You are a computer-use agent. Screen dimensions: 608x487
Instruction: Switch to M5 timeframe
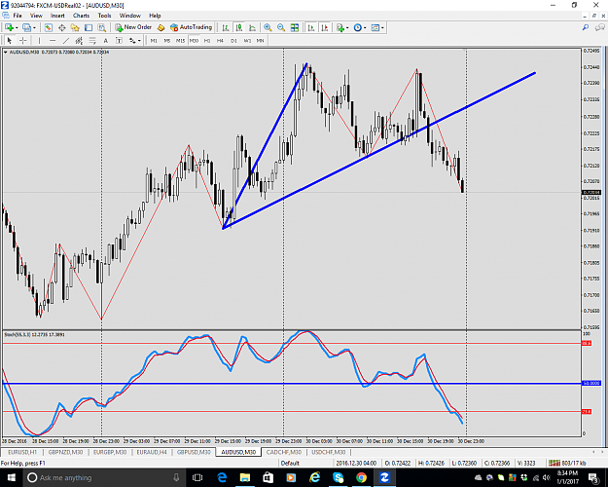(x=166, y=40)
